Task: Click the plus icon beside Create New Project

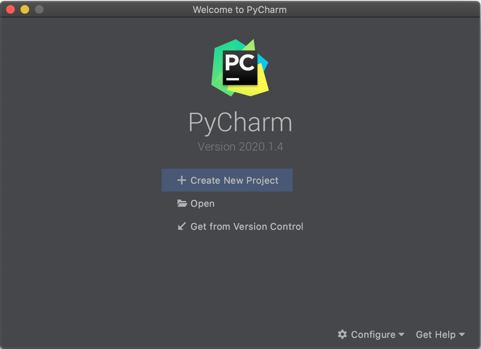Action: [x=182, y=180]
